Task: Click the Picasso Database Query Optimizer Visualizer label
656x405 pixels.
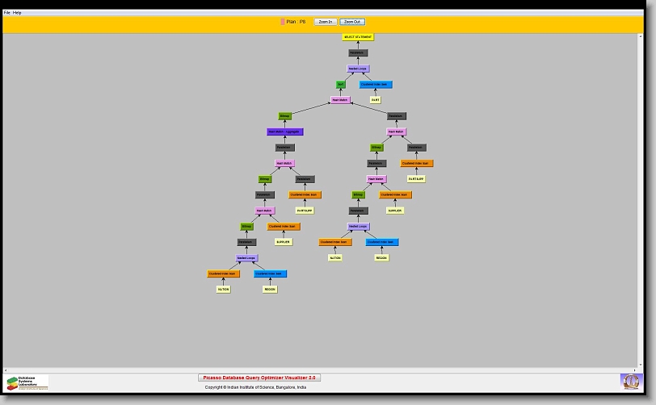Action: [259, 378]
